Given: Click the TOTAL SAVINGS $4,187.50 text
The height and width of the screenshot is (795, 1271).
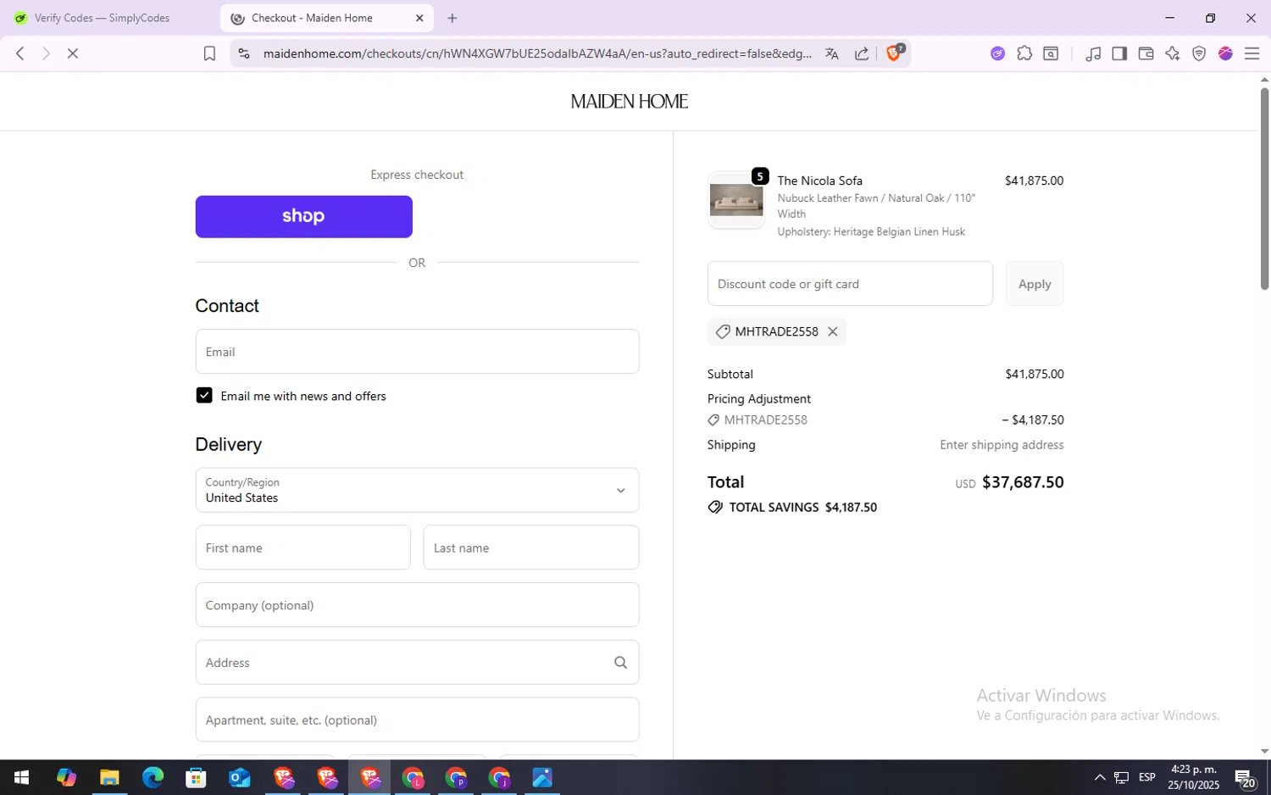Looking at the screenshot, I should (x=802, y=507).
